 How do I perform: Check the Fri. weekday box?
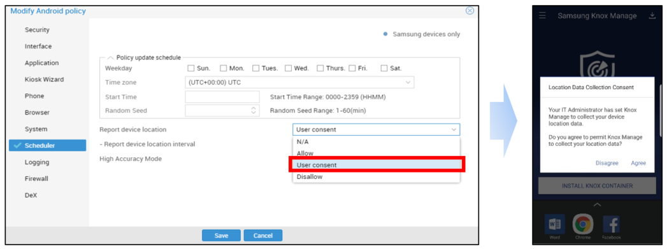click(352, 68)
